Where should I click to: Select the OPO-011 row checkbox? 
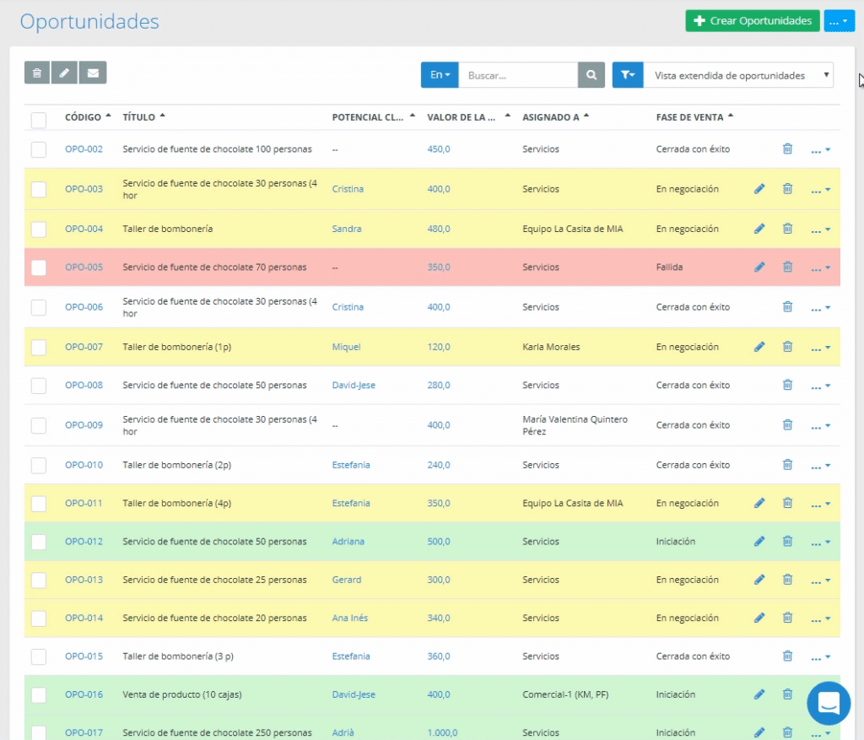[x=39, y=504]
